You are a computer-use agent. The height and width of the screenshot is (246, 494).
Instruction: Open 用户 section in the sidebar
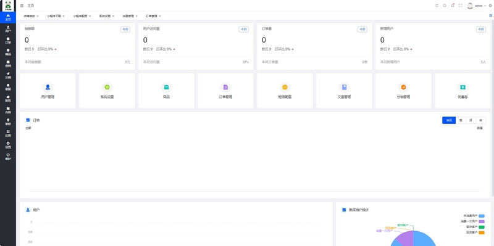[8, 29]
